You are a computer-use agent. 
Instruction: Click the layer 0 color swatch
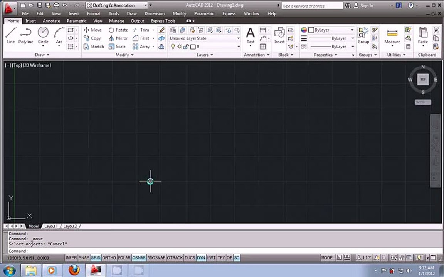(193, 47)
